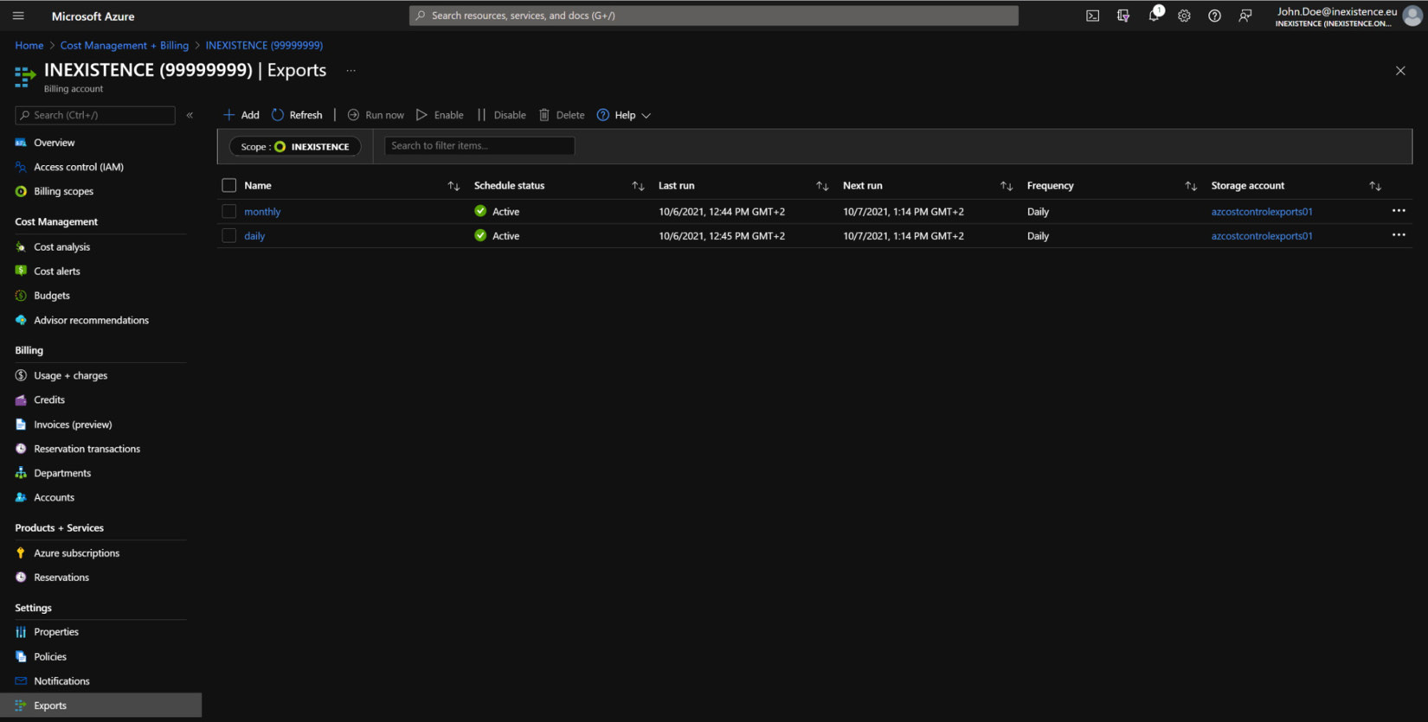Click the Reservation transactions icon
This screenshot has height=722, width=1428.
21,449
